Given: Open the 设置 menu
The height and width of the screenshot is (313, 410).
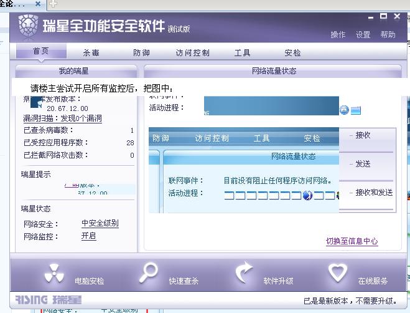Looking at the screenshot, I should click(x=363, y=34).
